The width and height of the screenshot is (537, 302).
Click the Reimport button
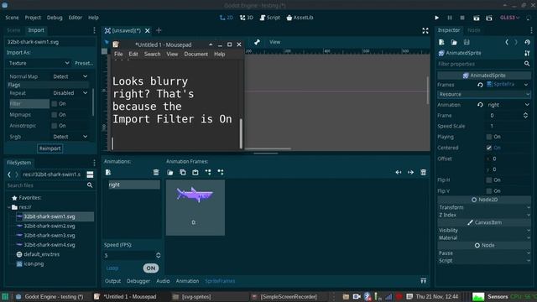tap(50, 148)
